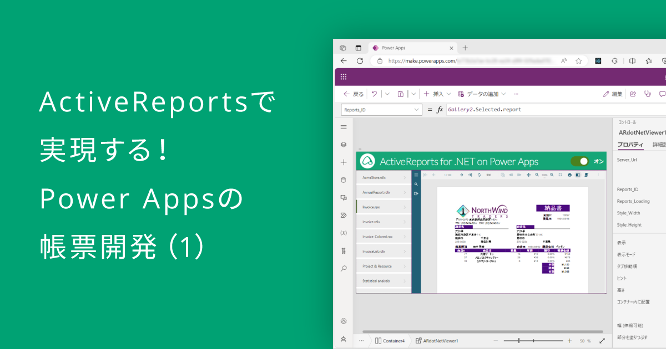This screenshot has height=349, width=666.
Task: Toggle fit-to-screen arrows in bottom bar
Action: (x=602, y=341)
